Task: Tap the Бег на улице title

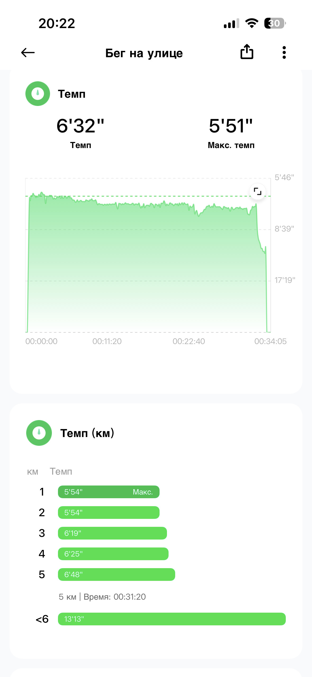Action: click(x=144, y=53)
